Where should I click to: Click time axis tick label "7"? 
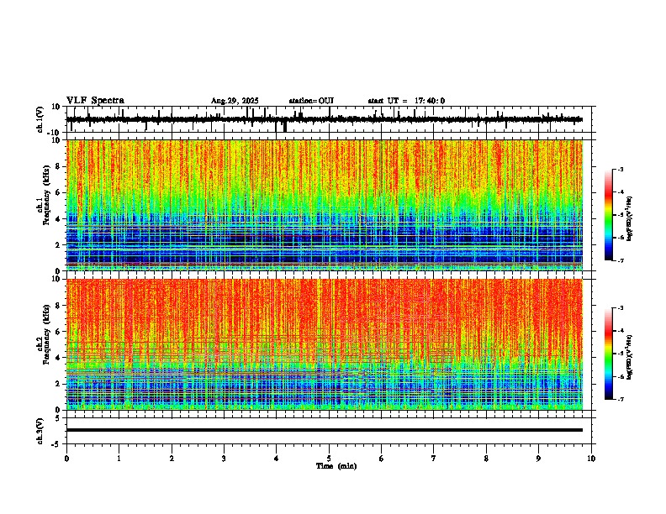pyautogui.click(x=434, y=459)
